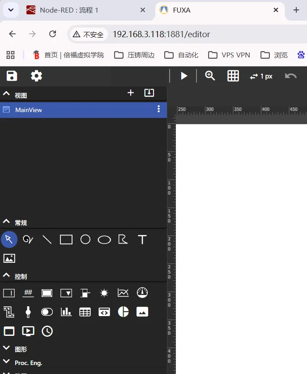Pick the bar graph control
Image resolution: width=307 pixels, height=374 pixels.
66,312
